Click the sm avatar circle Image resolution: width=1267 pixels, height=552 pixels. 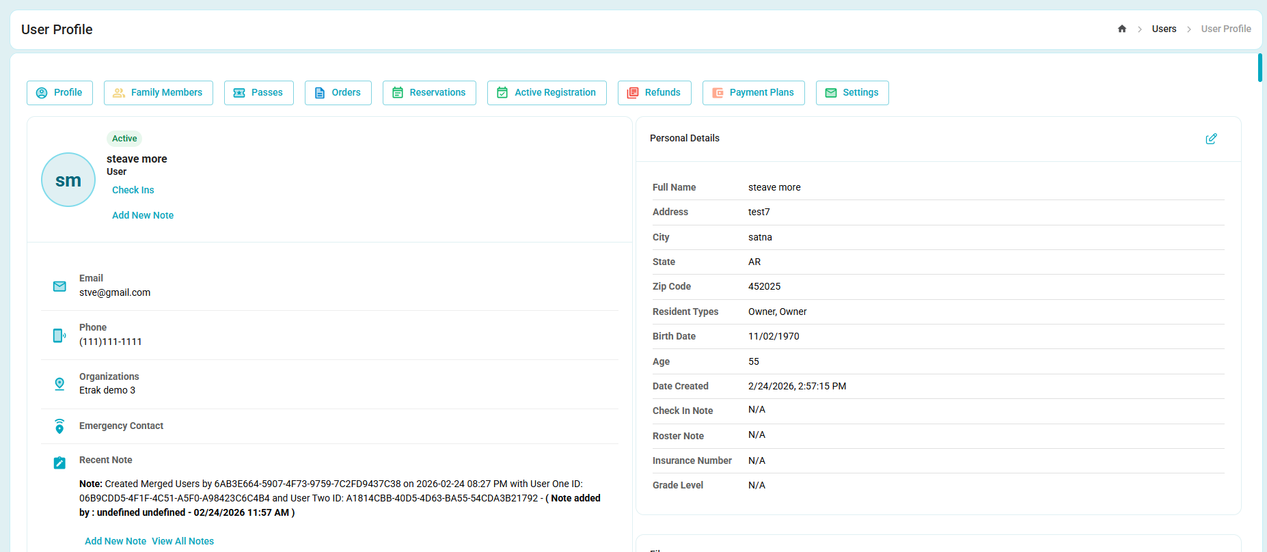click(x=68, y=180)
